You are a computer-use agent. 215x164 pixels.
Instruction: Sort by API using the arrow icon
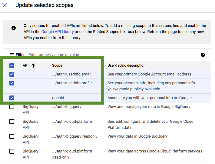pos(33,65)
